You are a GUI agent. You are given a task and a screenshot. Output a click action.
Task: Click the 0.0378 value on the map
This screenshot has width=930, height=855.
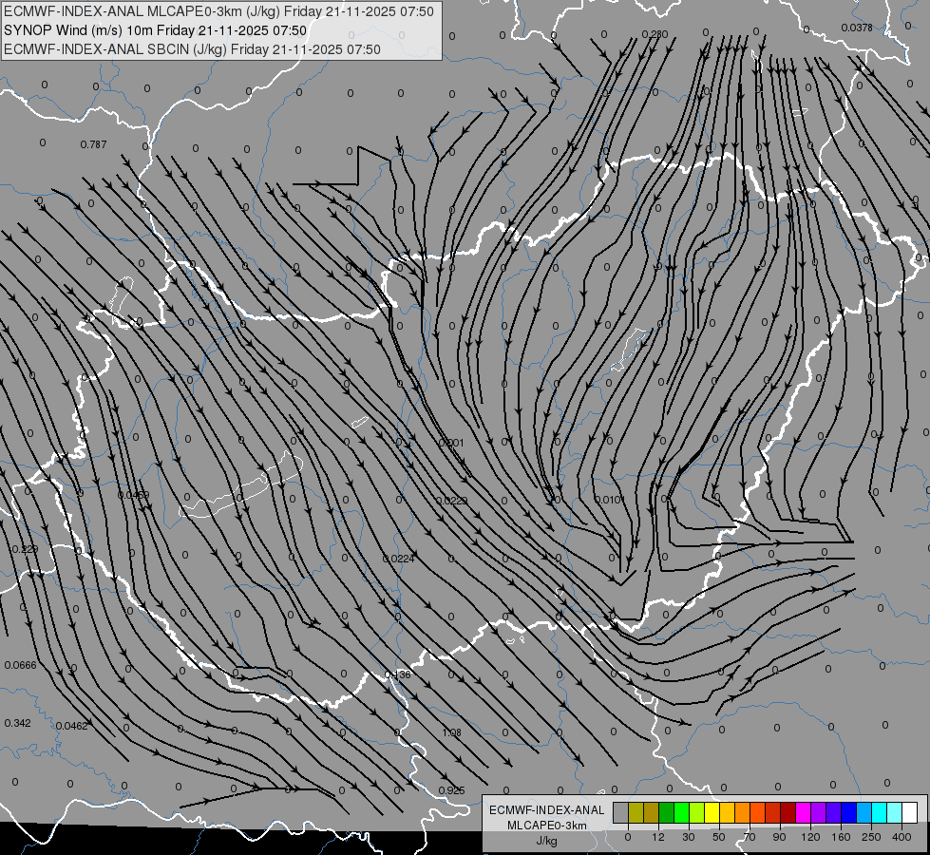857,28
